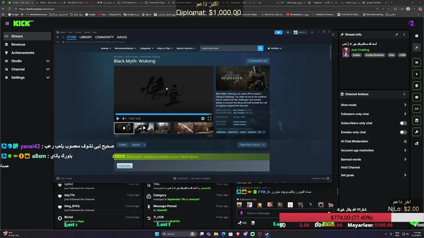Viewport: 424px width, 238px height.
Task: Open Channel Actions three-dot menu
Action: [404, 94]
